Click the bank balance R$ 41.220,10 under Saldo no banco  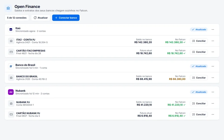pyautogui.click(x=144, y=105)
